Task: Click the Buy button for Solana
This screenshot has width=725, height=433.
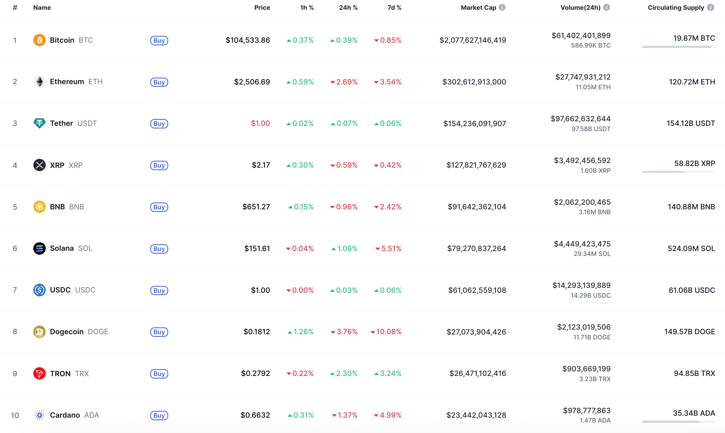Action: (159, 249)
